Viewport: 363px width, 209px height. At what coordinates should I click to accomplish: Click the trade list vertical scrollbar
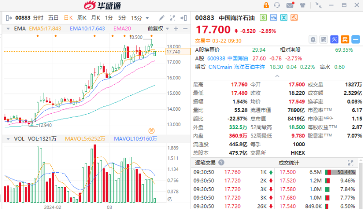(x=361, y=185)
